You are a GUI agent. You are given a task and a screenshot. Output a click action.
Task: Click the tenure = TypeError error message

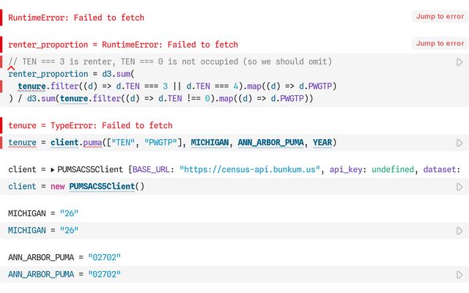tap(90, 125)
